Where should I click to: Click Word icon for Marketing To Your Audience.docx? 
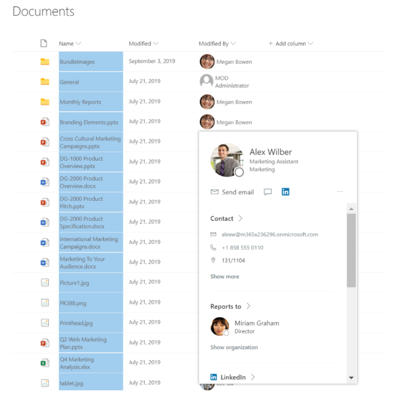tap(45, 262)
